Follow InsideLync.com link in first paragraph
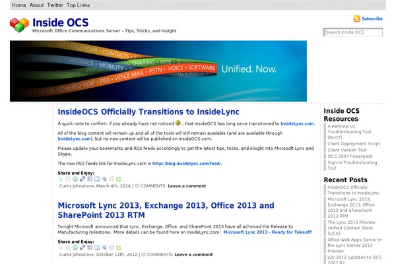This screenshot has height=264, width=396. tap(298, 123)
